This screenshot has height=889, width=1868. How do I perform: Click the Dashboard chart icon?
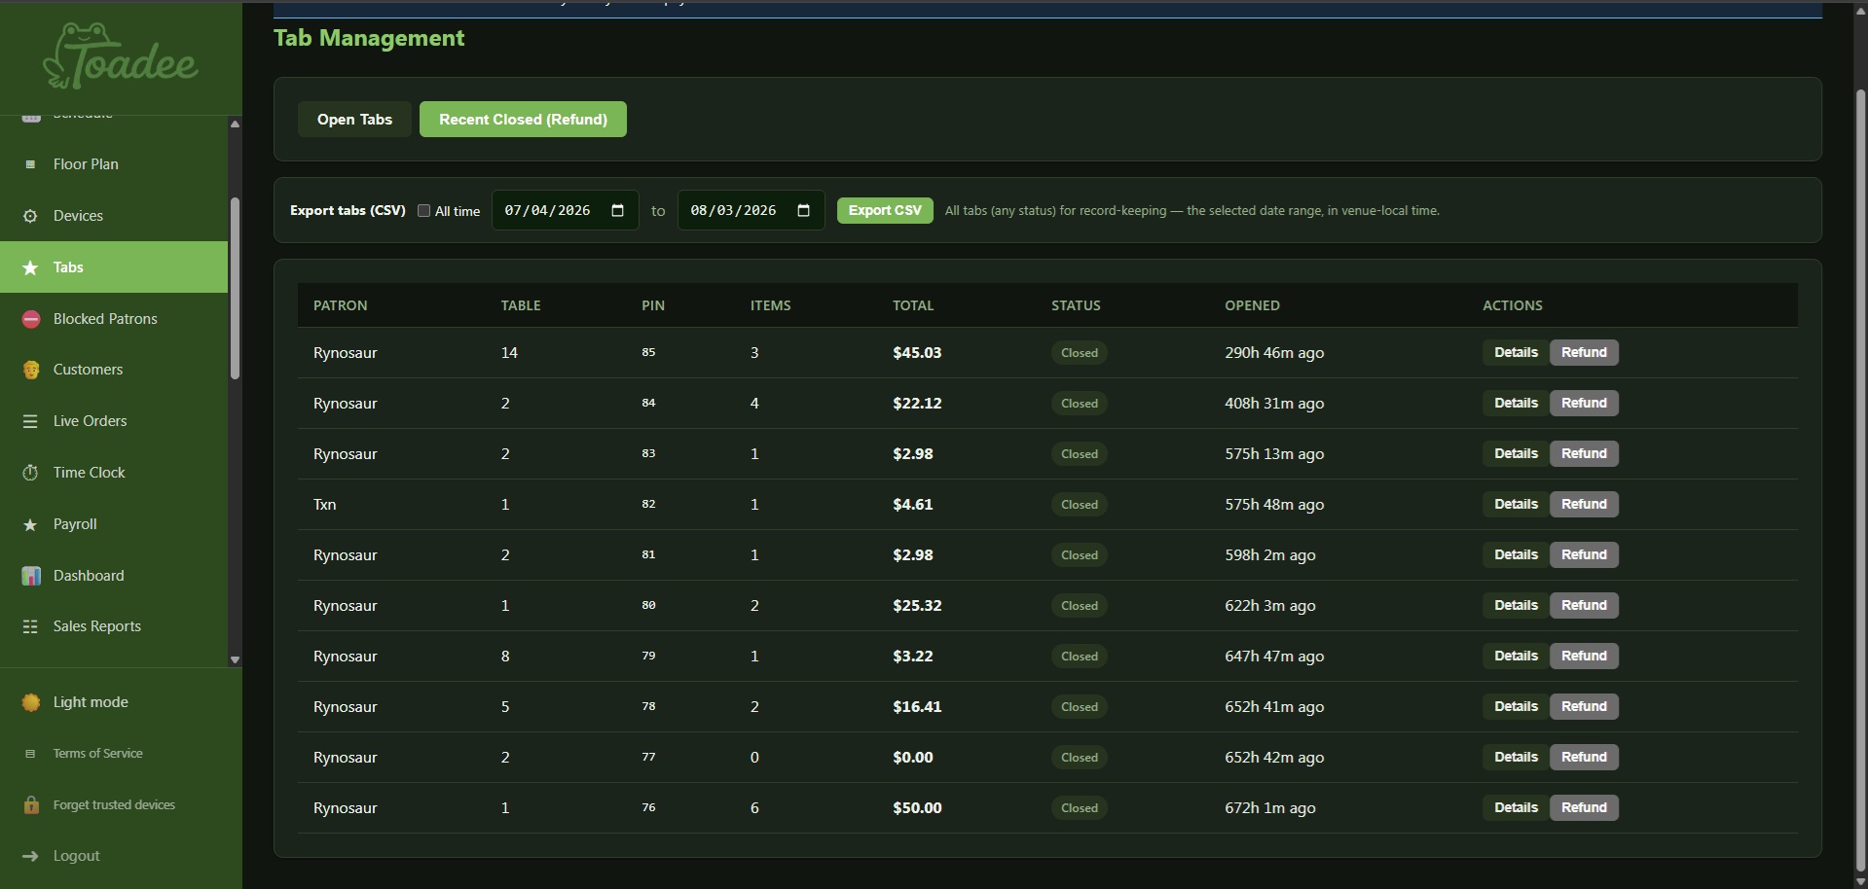[x=31, y=576]
